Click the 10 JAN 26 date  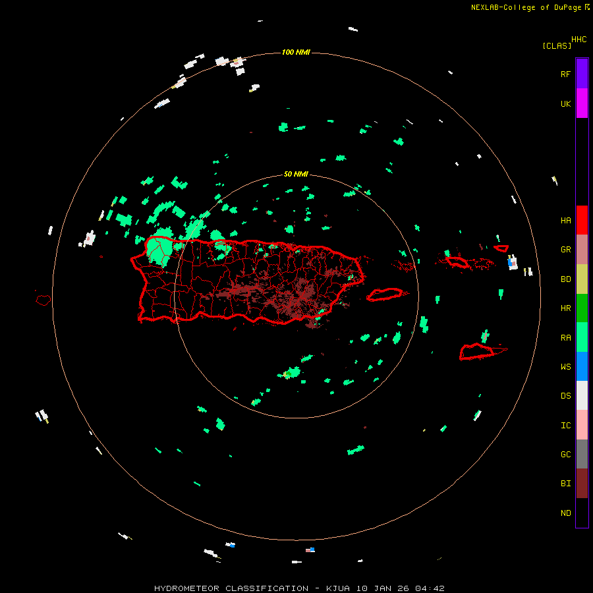tap(382, 588)
